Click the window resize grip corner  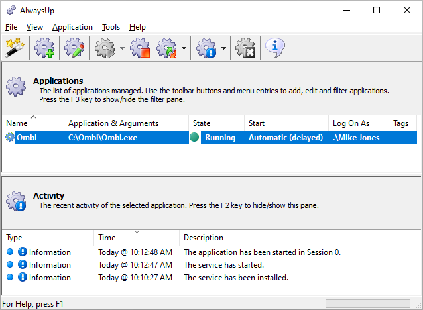point(418,305)
